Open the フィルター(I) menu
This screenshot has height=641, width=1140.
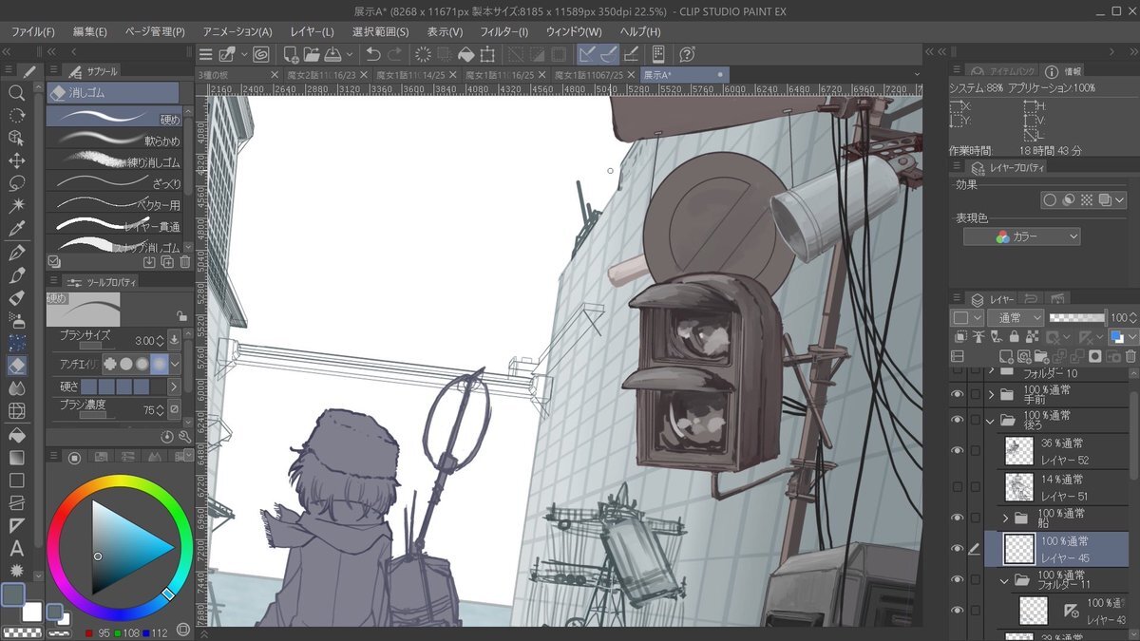point(503,32)
